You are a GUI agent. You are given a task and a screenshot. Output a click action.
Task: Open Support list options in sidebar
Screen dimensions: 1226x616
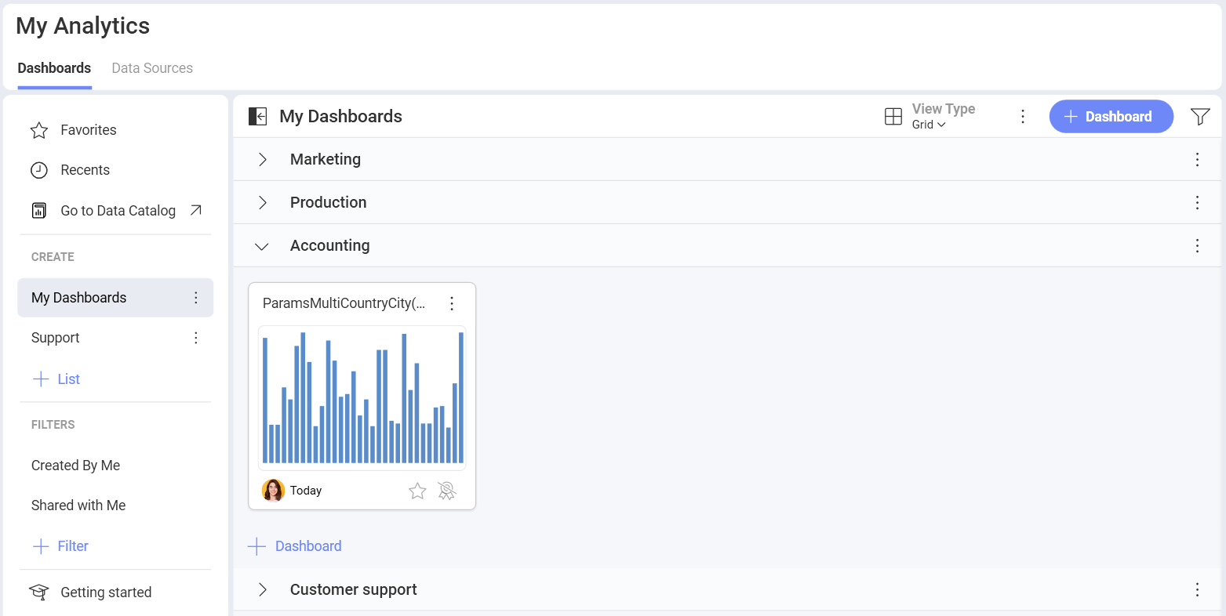pyautogui.click(x=196, y=338)
